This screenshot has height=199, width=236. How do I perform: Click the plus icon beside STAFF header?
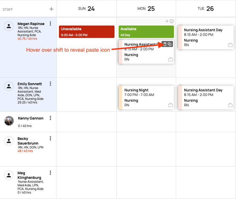click(x=51, y=9)
